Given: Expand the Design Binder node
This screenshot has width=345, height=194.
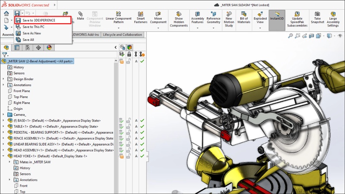Looking at the screenshot, I should (4, 79).
